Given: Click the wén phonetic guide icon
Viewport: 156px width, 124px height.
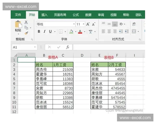Looking at the screenshot, I should click(90, 32).
